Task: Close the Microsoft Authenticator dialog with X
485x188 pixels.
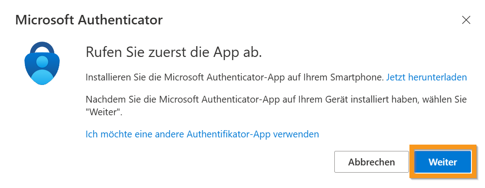Action: 466,20
